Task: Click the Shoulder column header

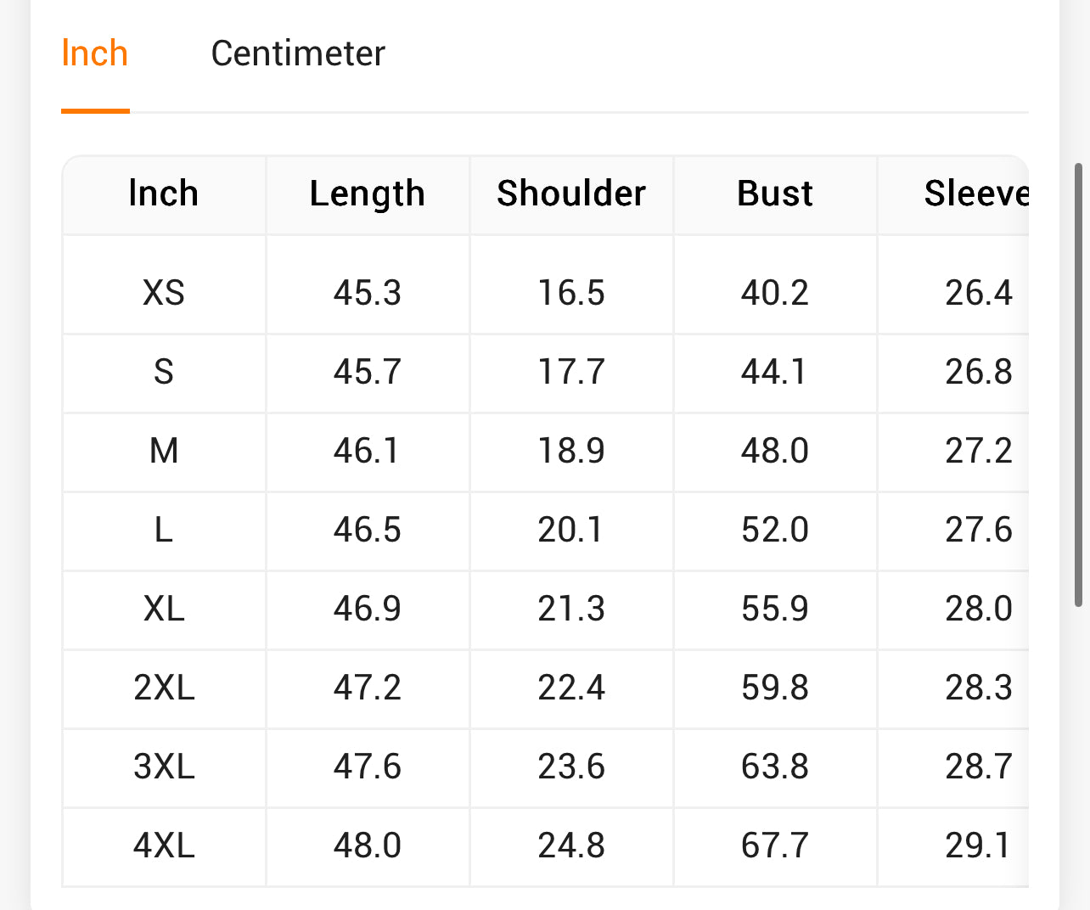Action: (571, 194)
